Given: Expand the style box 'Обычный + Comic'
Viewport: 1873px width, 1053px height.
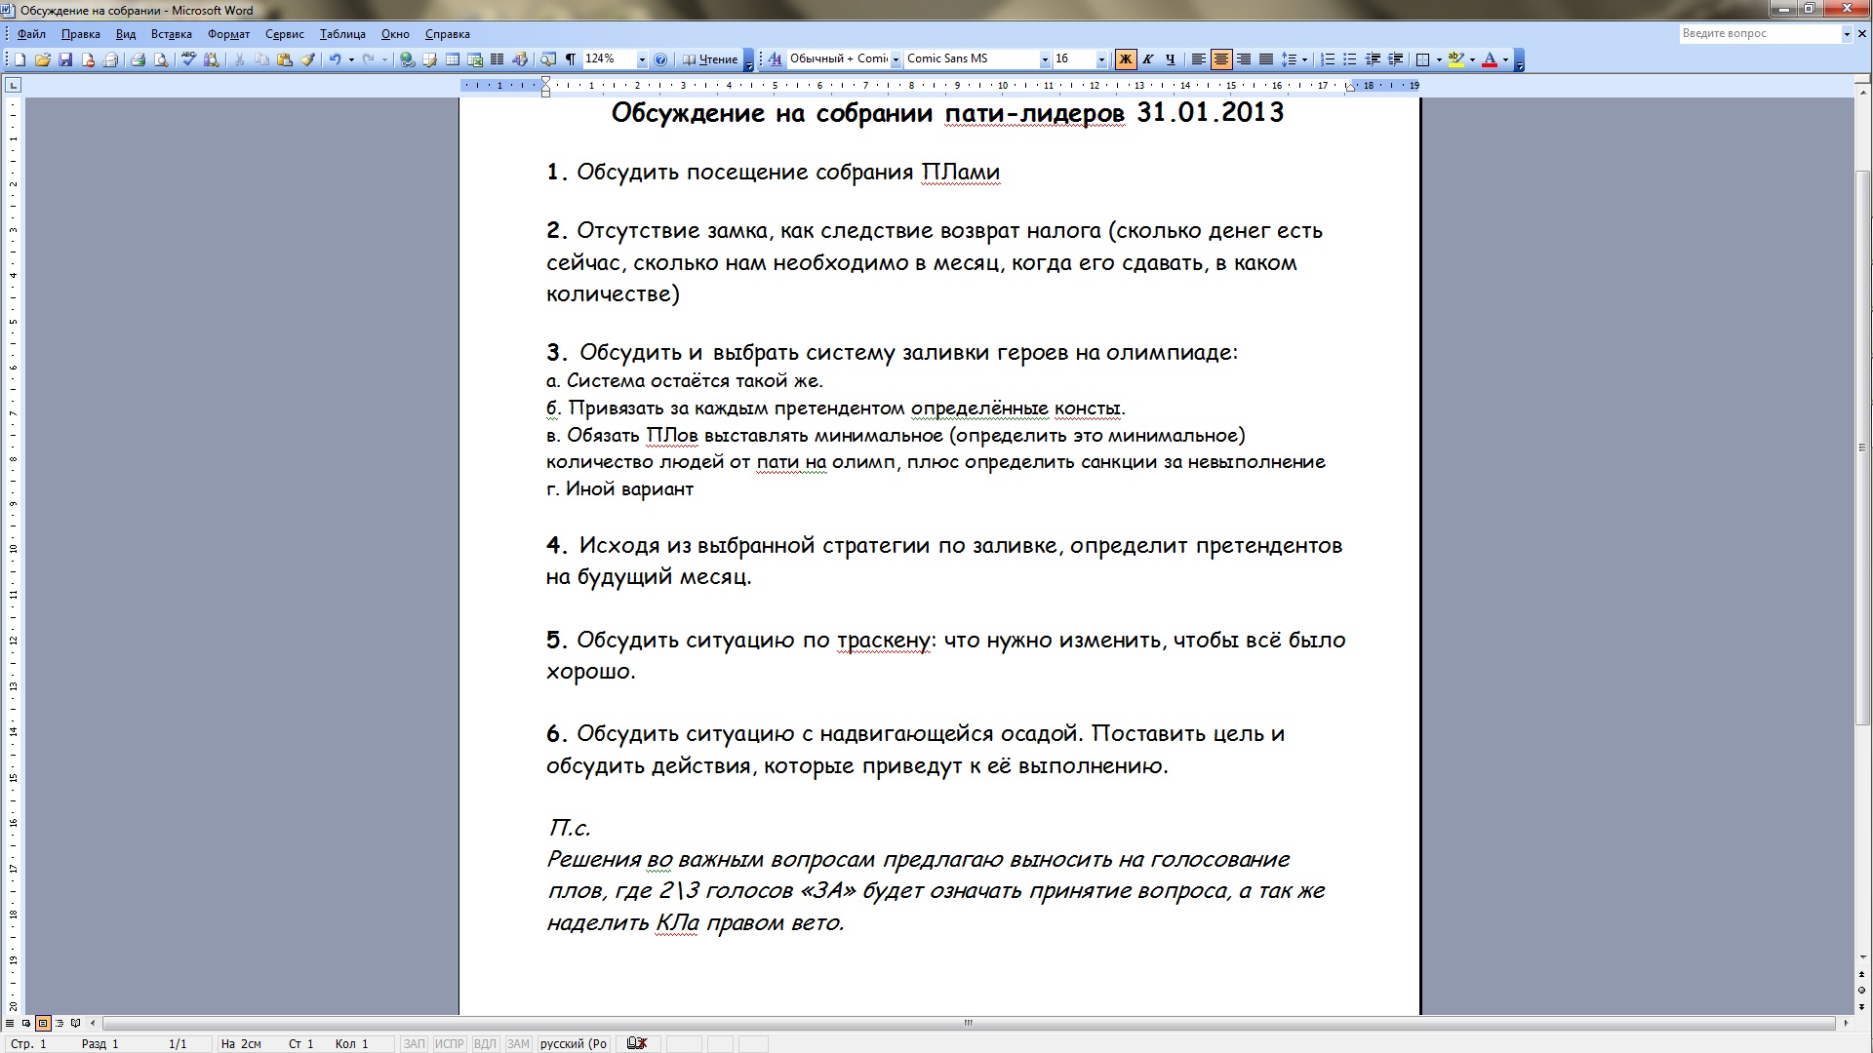Looking at the screenshot, I should pyautogui.click(x=897, y=59).
